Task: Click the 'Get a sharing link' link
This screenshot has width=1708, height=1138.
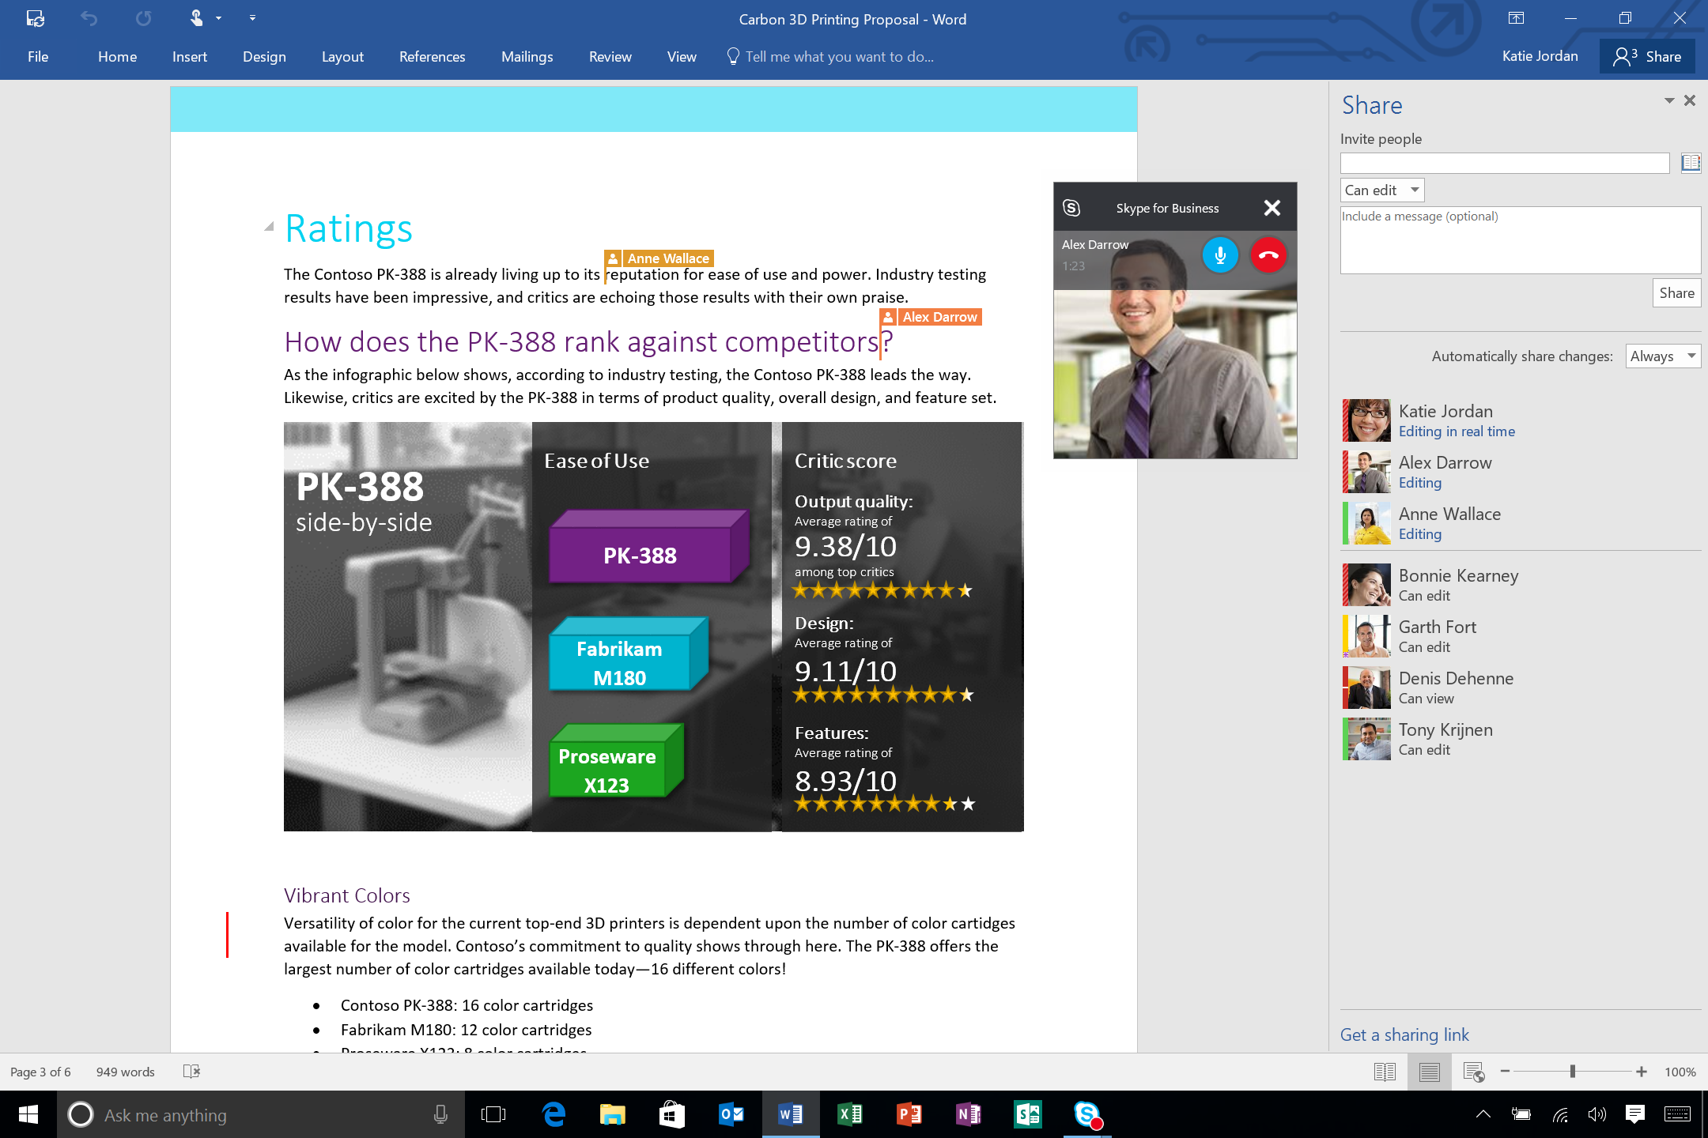Action: pyautogui.click(x=1404, y=1034)
